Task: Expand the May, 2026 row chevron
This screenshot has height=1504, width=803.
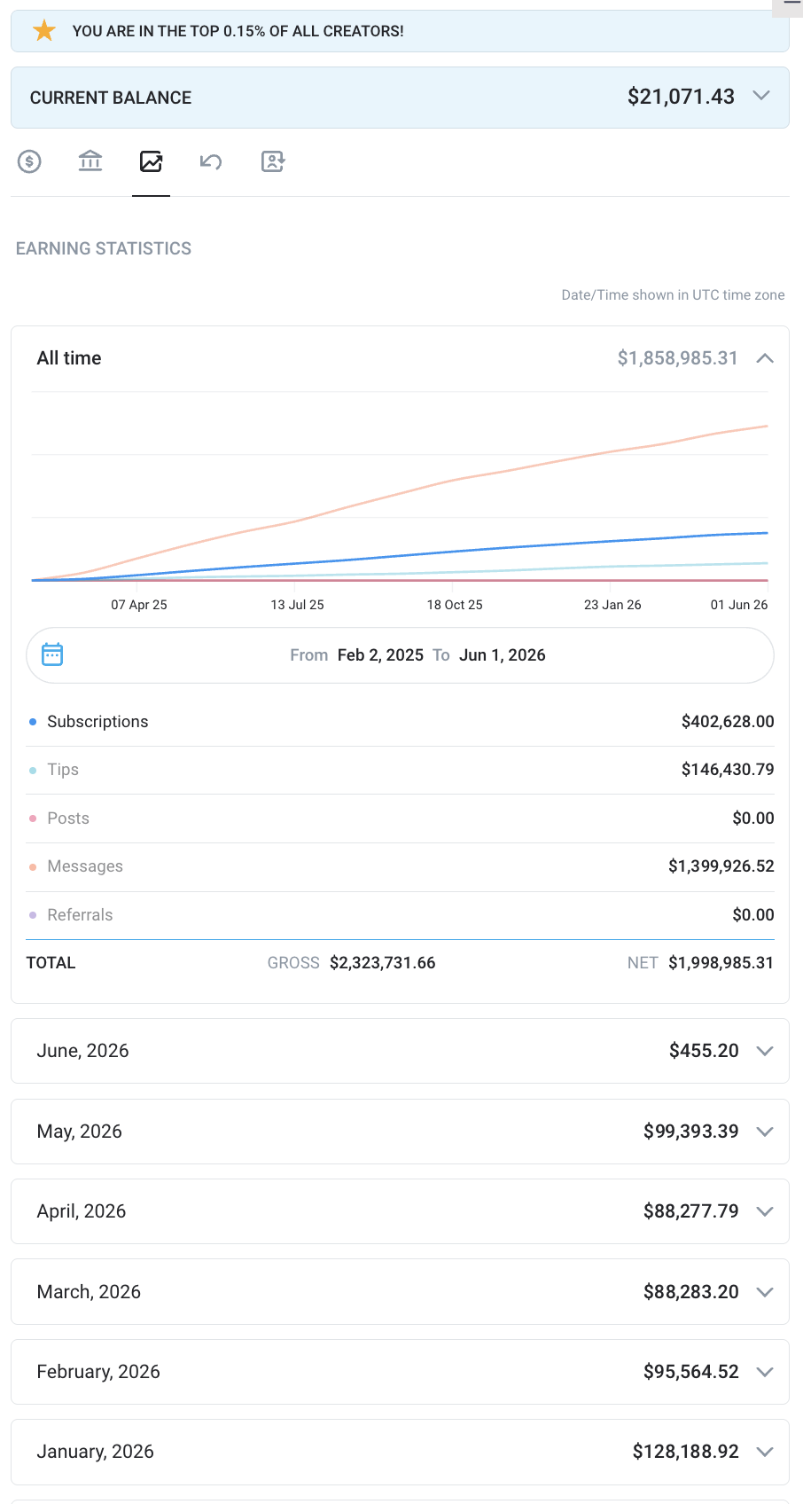Action: 765,1132
